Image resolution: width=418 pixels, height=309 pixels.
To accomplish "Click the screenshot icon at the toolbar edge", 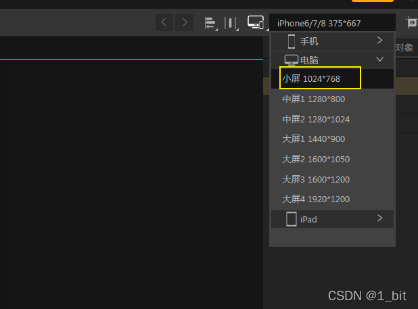I will tap(412, 22).
